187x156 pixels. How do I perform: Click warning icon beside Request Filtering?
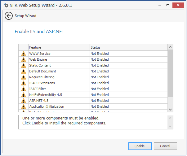pyautogui.click(x=24, y=77)
